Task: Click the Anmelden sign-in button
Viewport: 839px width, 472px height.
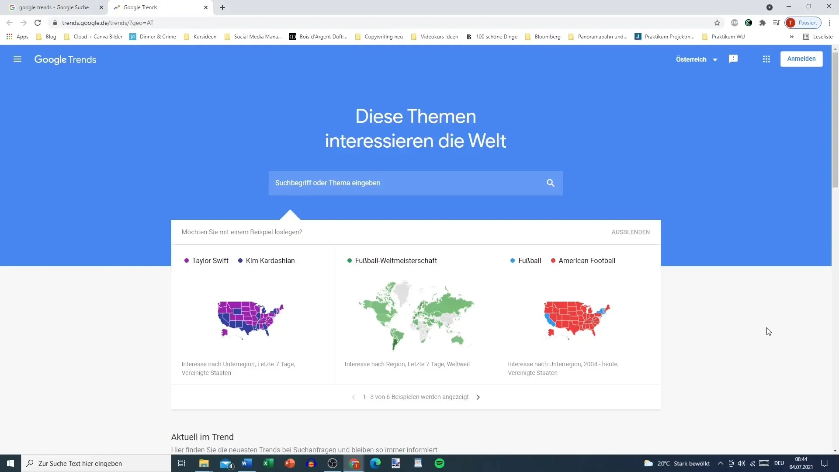Action: click(801, 59)
